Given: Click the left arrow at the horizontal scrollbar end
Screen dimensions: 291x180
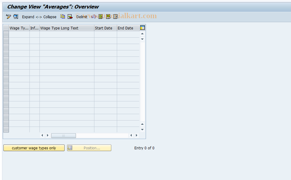Looking at the screenshot, I should tap(131, 135).
